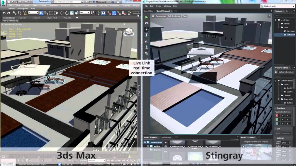
Task: Toggle the Angle Snap button
Action: [x=114, y=13]
